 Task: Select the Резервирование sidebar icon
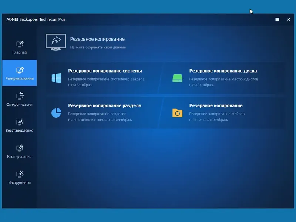[20, 70]
